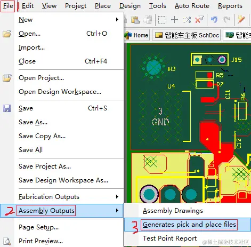Click the C12 designator label on PCB
The width and height of the screenshot is (251, 247).
tap(239, 144)
